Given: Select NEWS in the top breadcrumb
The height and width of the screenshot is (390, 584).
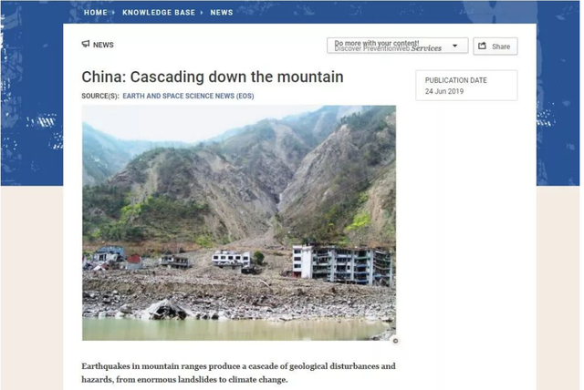Looking at the screenshot, I should (x=222, y=13).
